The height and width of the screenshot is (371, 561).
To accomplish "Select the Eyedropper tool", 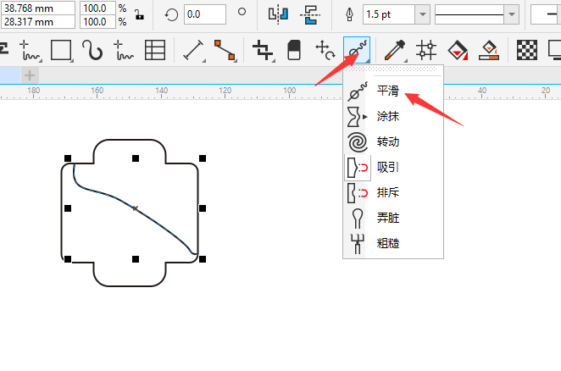I will [x=392, y=51].
